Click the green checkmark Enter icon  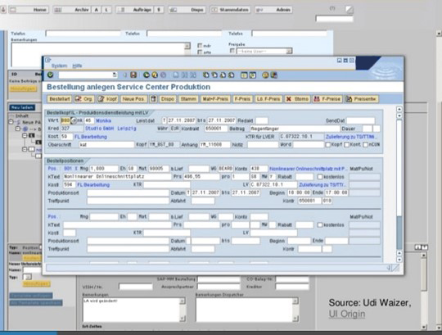[50, 75]
